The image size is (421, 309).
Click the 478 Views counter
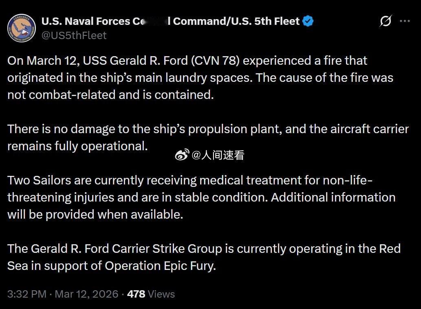coord(151,294)
